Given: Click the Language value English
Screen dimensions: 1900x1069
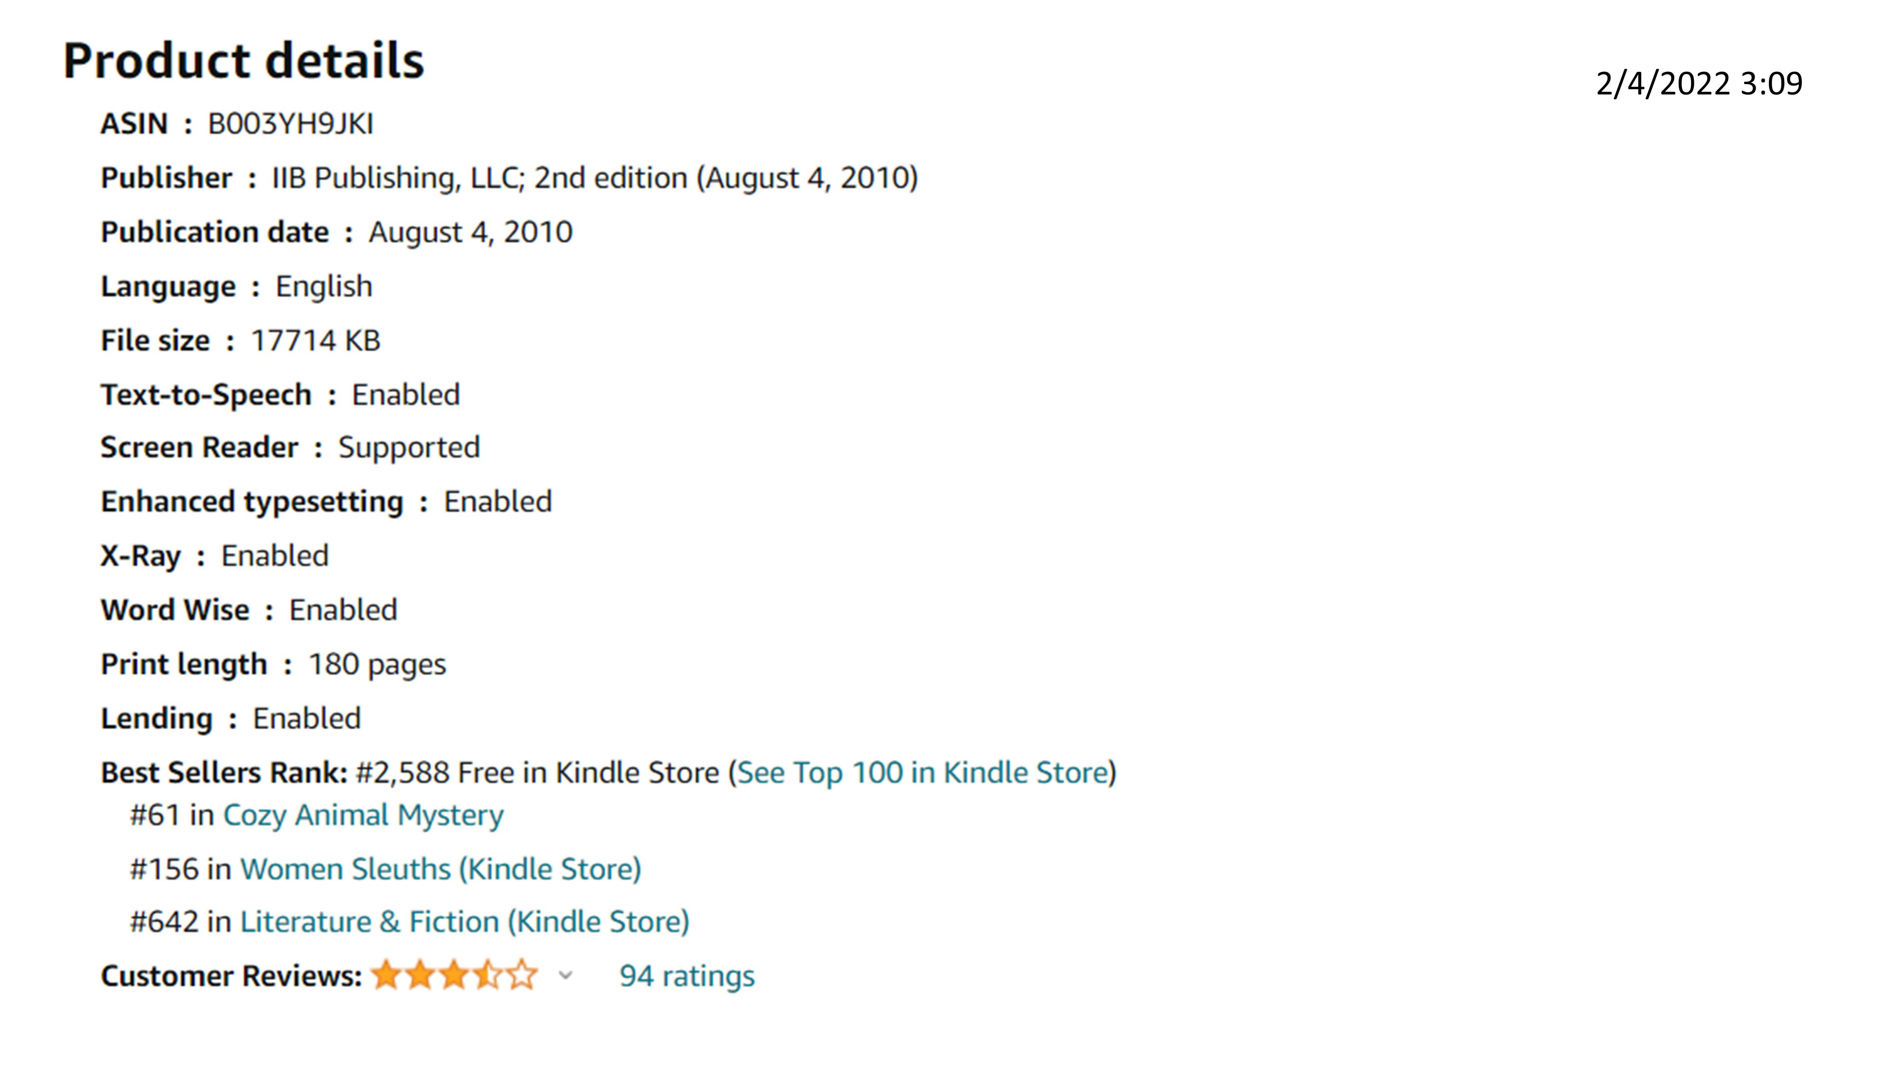Looking at the screenshot, I should point(324,286).
